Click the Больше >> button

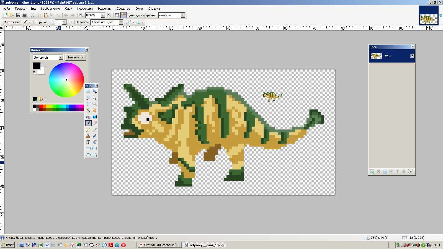pyautogui.click(x=76, y=57)
